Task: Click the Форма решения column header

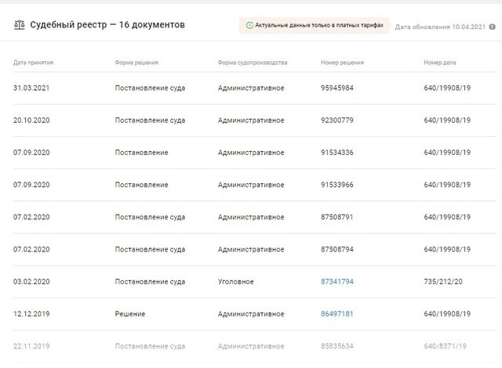Action: click(x=137, y=61)
